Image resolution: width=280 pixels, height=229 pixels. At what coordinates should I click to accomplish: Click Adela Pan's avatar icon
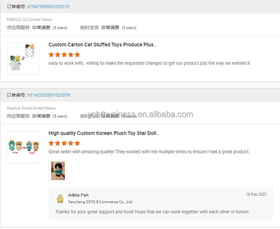pyautogui.click(x=60, y=198)
